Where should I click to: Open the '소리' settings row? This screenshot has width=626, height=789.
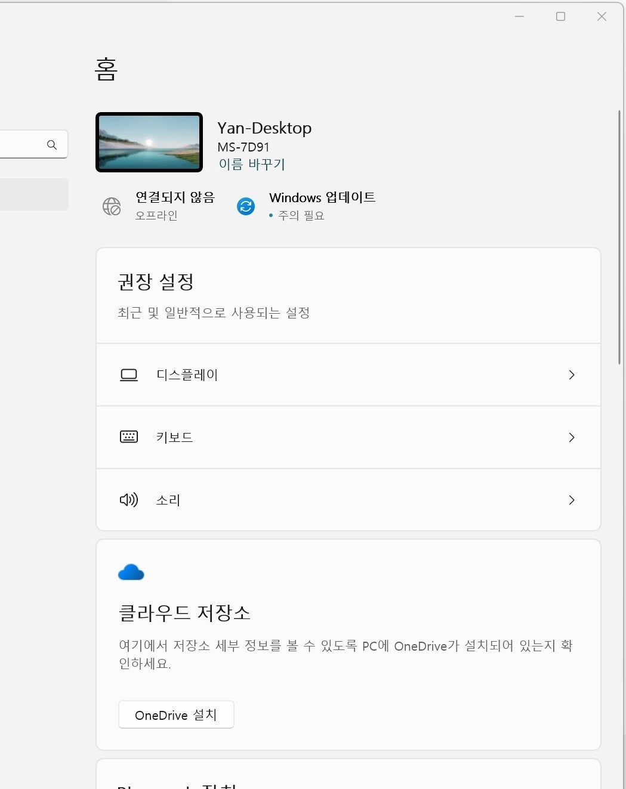click(349, 500)
